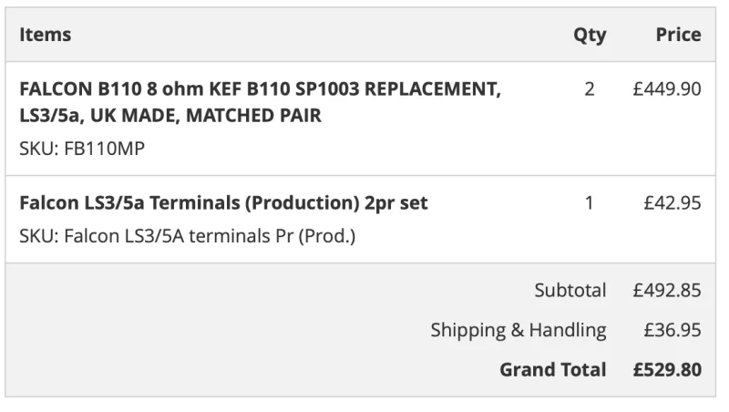
Task: Click the £449.90 price
Action: tap(667, 91)
